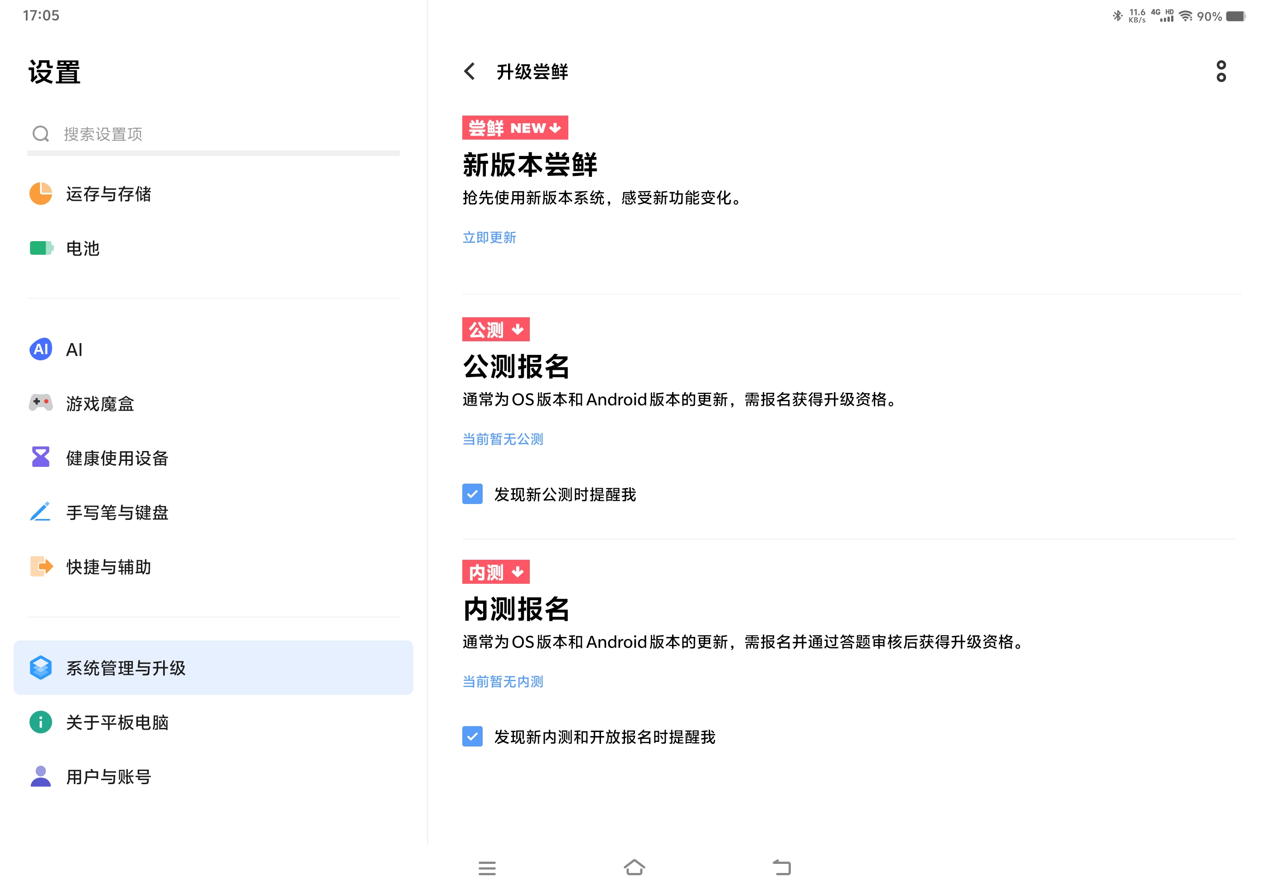The height and width of the screenshot is (892, 1269).
Task: Go back using the arrow beside 升级尝鲜
Action: click(x=469, y=71)
